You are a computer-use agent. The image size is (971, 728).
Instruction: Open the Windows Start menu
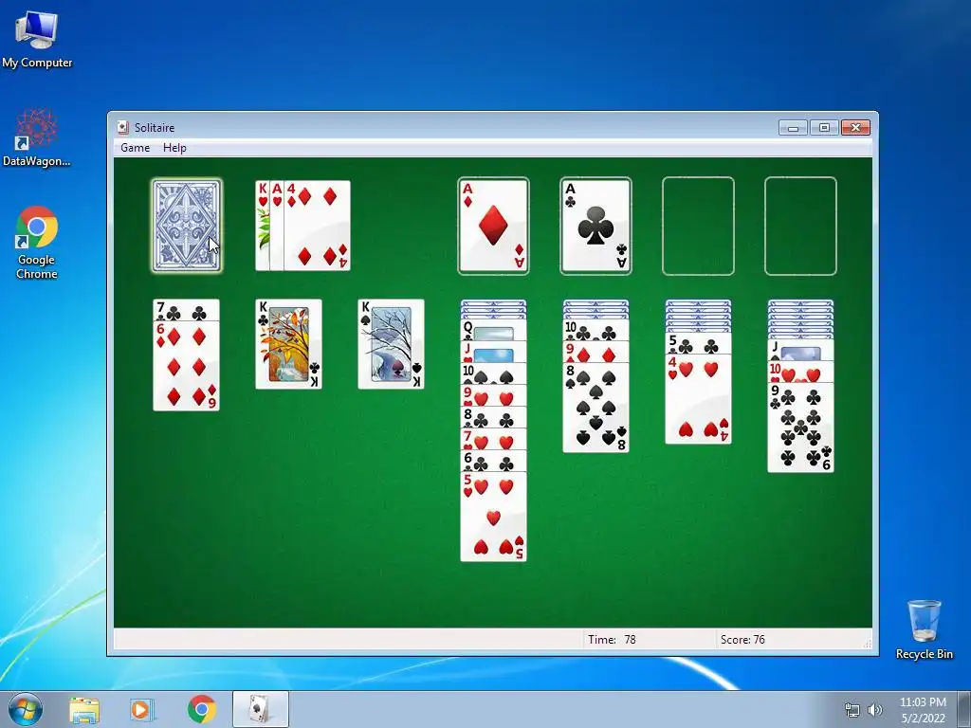click(x=26, y=709)
